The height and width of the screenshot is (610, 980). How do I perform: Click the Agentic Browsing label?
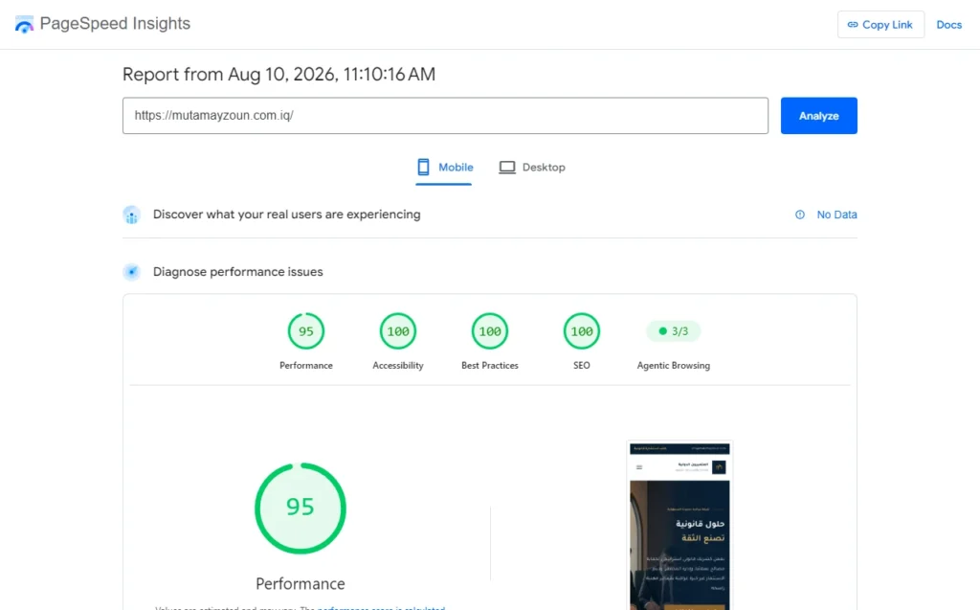pyautogui.click(x=673, y=366)
